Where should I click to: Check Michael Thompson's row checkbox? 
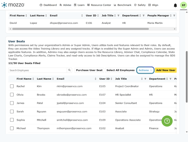pos(12,128)
